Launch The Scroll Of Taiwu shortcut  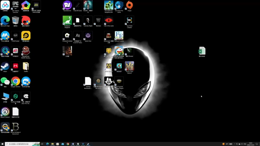pyautogui.click(x=78, y=37)
